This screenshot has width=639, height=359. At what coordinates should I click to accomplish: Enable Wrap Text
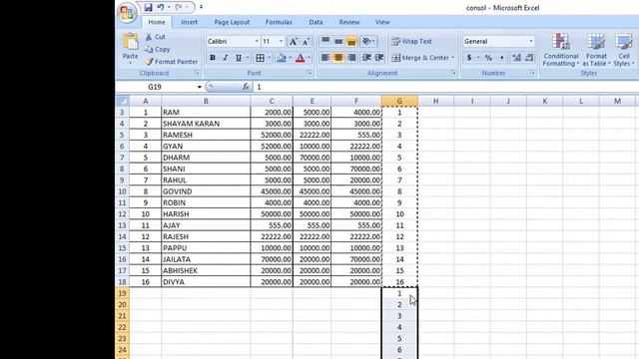pyautogui.click(x=411, y=41)
